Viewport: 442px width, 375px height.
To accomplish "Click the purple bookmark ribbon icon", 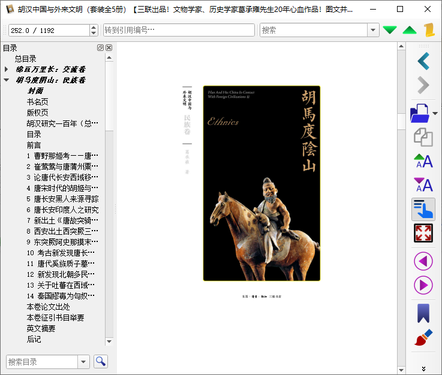I will pyautogui.click(x=423, y=313).
